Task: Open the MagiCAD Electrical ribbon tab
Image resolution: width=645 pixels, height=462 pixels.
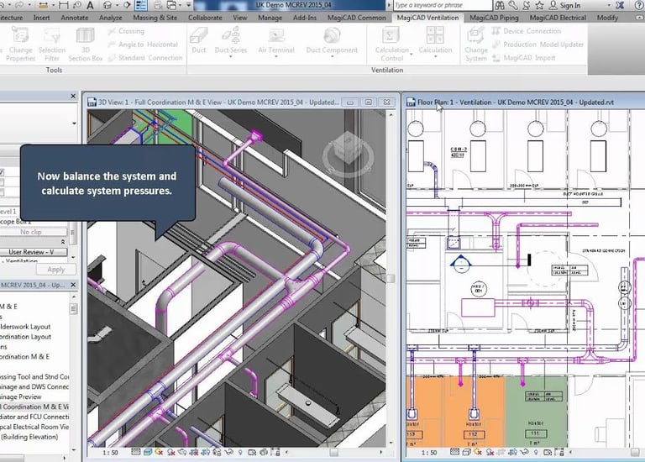Action: tap(558, 18)
